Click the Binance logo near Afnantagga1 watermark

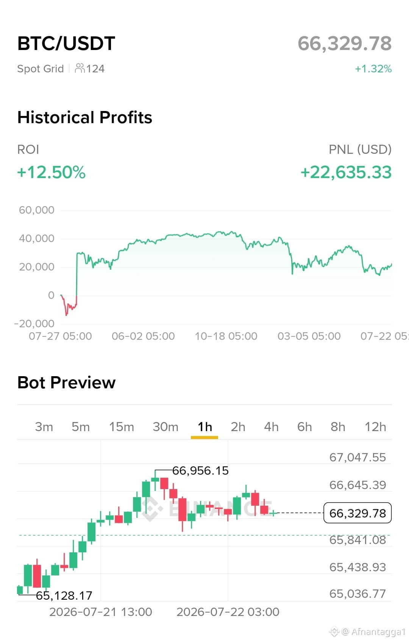334,631
